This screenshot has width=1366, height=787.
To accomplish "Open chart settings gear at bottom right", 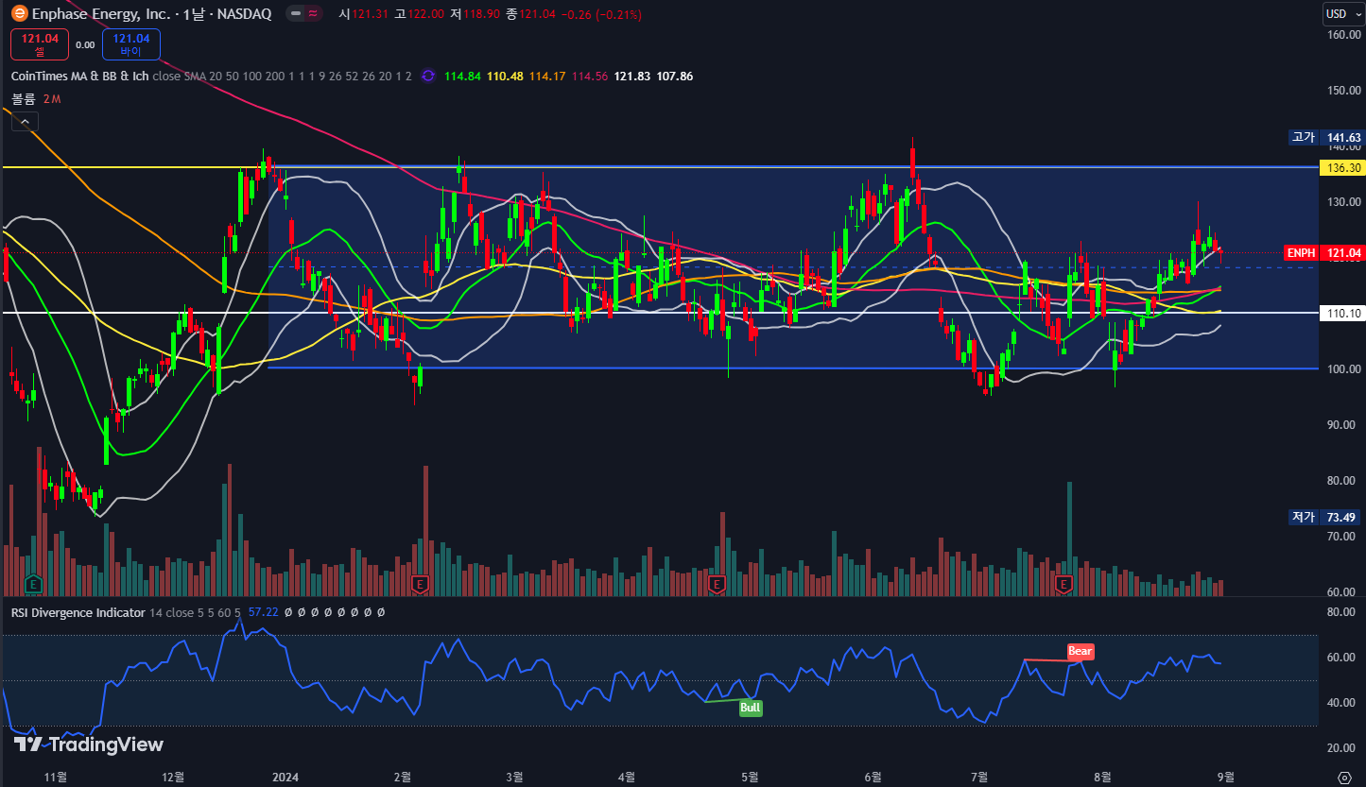I will tap(1344, 777).
